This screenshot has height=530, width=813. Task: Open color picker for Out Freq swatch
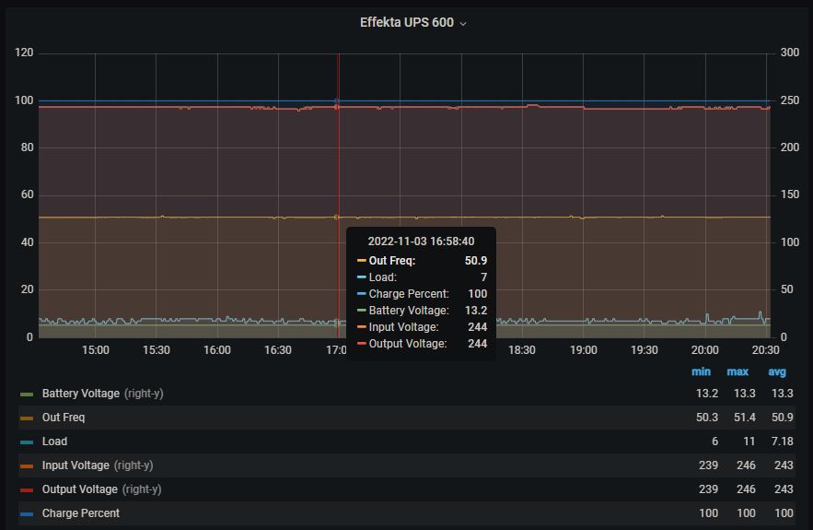click(27, 418)
